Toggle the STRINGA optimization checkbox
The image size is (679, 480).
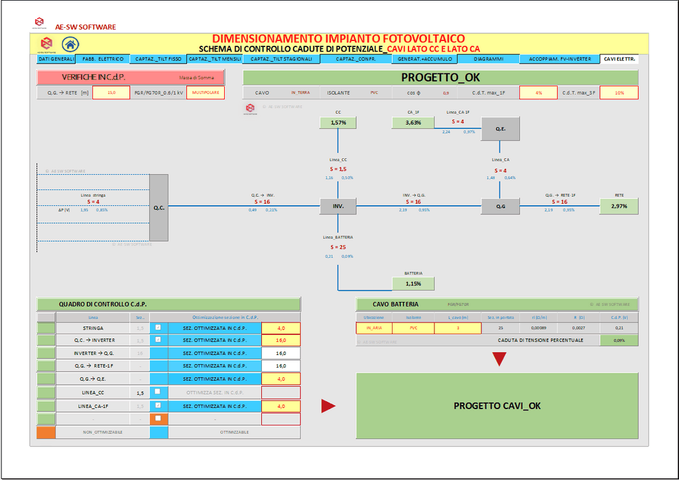click(157, 328)
